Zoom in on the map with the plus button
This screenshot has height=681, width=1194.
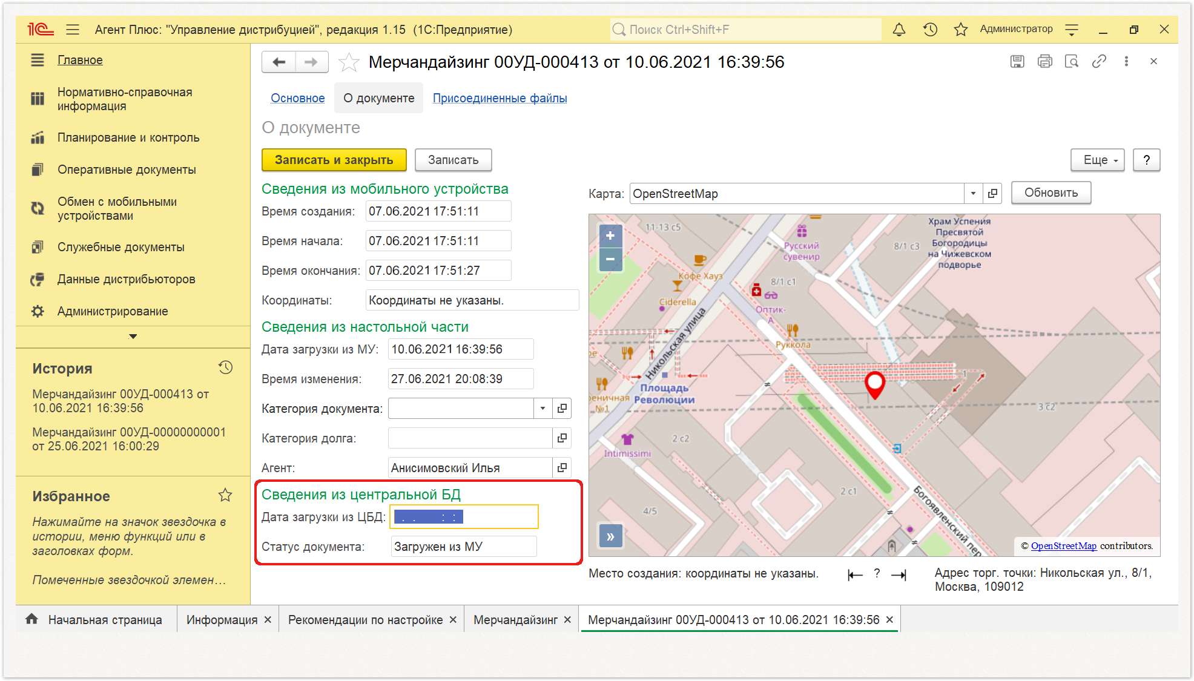click(x=610, y=235)
